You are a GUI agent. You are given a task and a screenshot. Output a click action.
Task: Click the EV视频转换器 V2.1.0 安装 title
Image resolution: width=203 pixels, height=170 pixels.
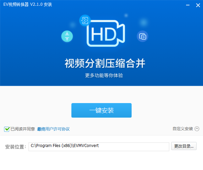click(28, 4)
